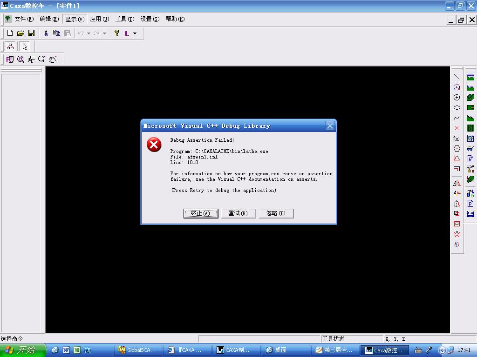The height and width of the screenshot is (357, 477).
Task: Close the Debug Library error dialog
Action: [330, 126]
